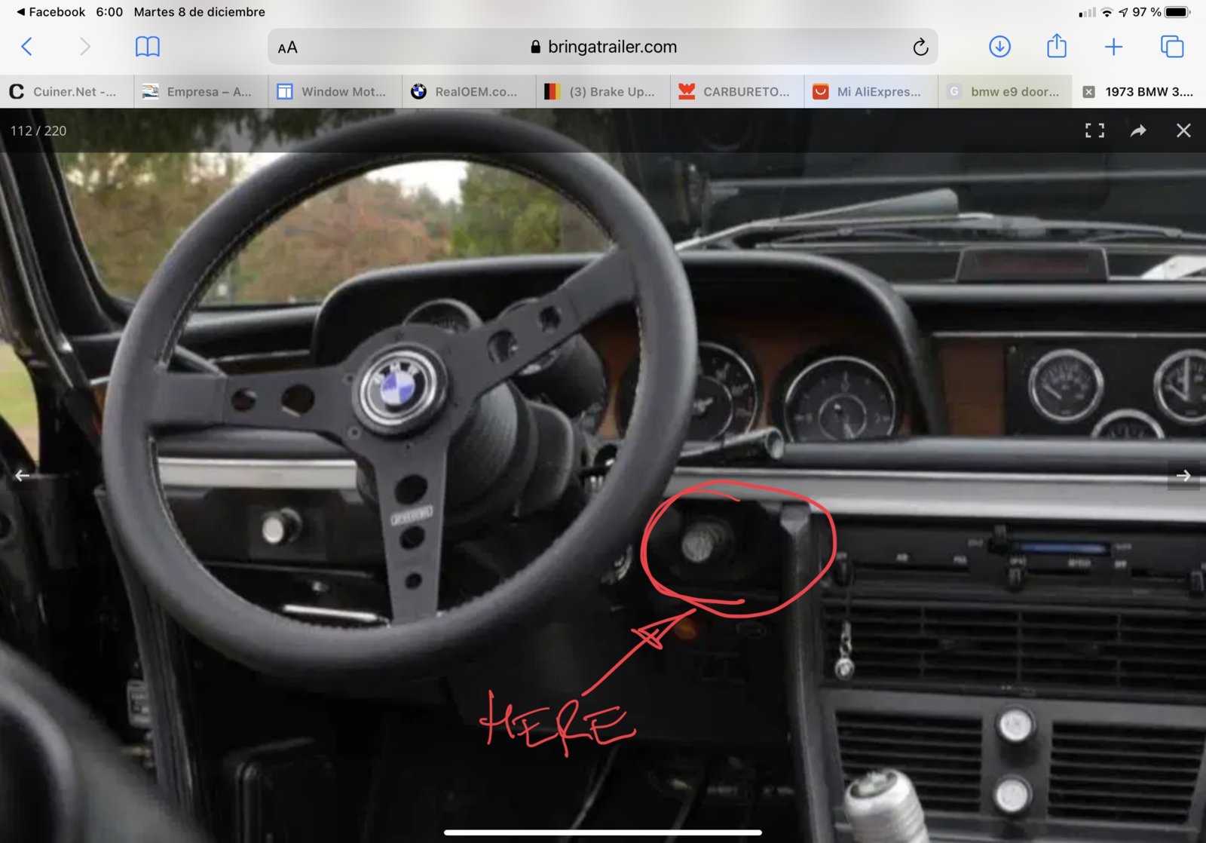Show the previous gallery photo

[23, 476]
